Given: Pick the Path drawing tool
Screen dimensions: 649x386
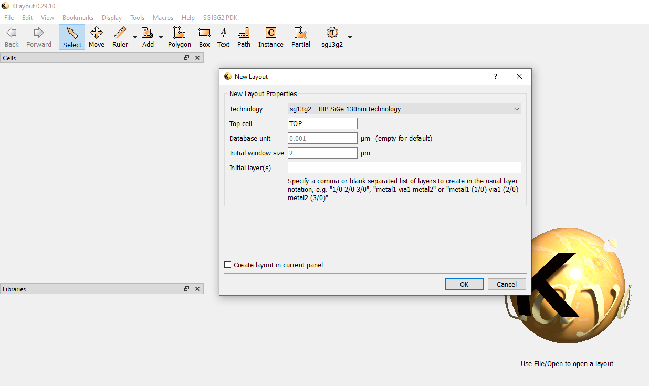Looking at the screenshot, I should coord(244,37).
